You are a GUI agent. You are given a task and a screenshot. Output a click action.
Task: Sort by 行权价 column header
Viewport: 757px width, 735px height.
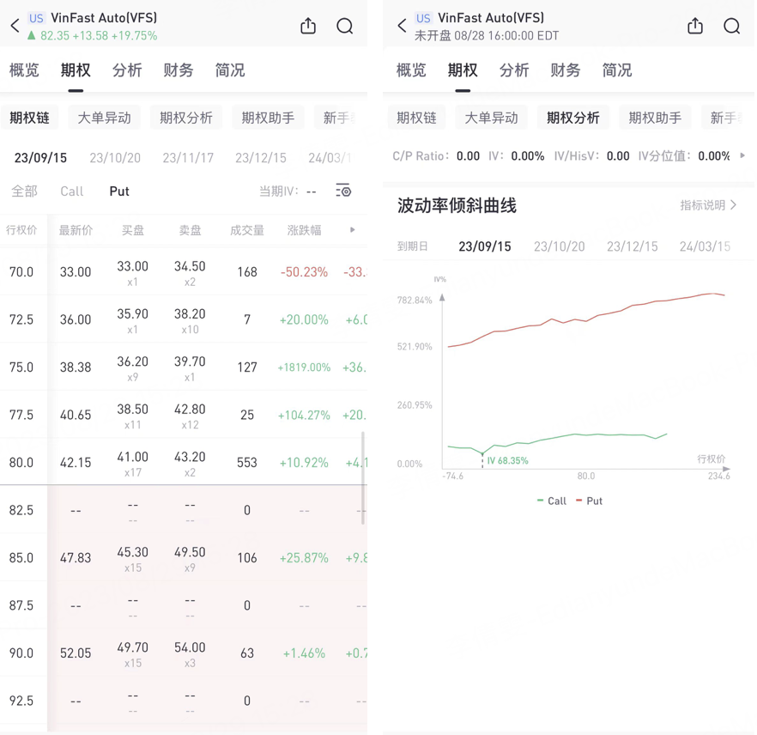(x=21, y=230)
